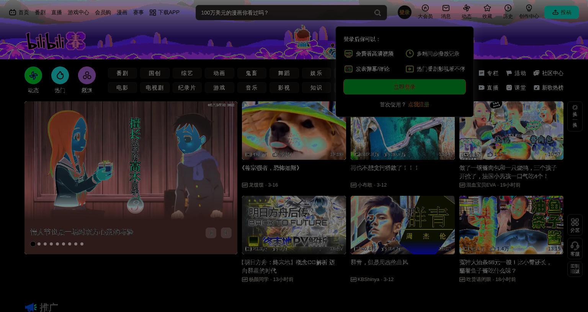Click the search magnifier icon
This screenshot has width=588, height=312.
[x=377, y=13]
